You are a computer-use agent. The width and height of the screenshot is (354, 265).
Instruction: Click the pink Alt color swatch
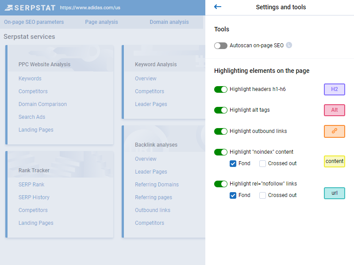pyautogui.click(x=335, y=110)
